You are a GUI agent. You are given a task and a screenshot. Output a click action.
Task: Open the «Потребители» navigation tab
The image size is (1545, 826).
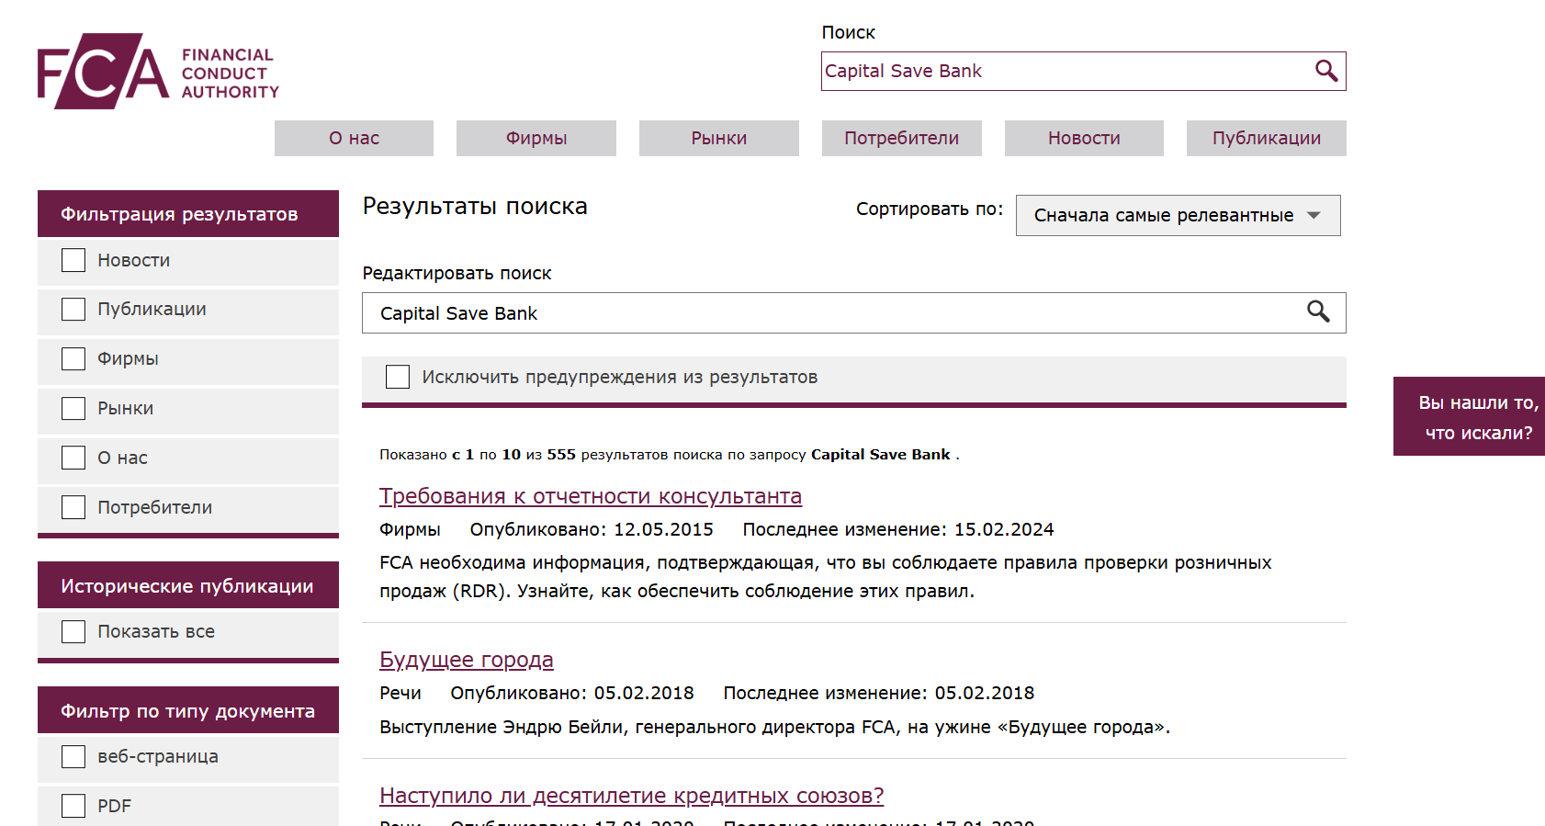(x=901, y=138)
